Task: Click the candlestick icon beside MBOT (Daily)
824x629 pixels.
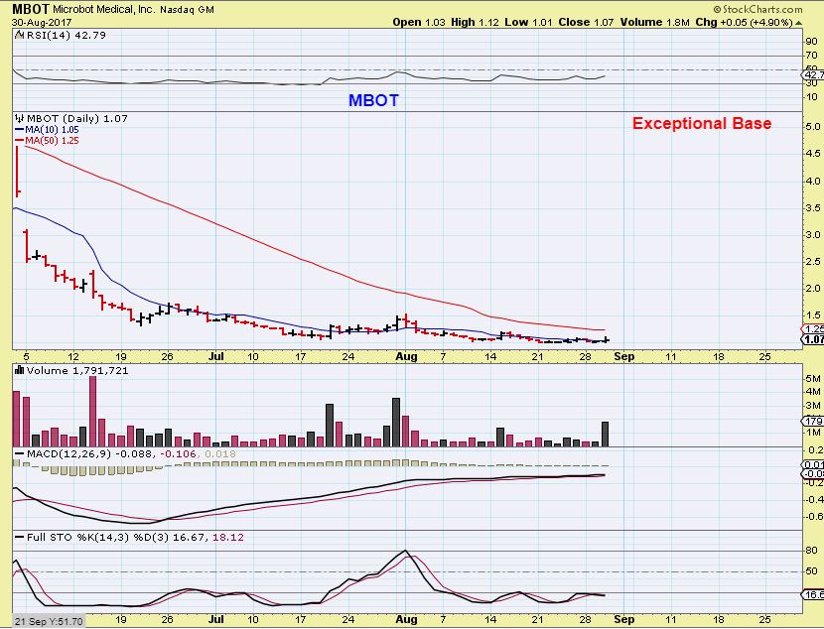Action: click(20, 118)
